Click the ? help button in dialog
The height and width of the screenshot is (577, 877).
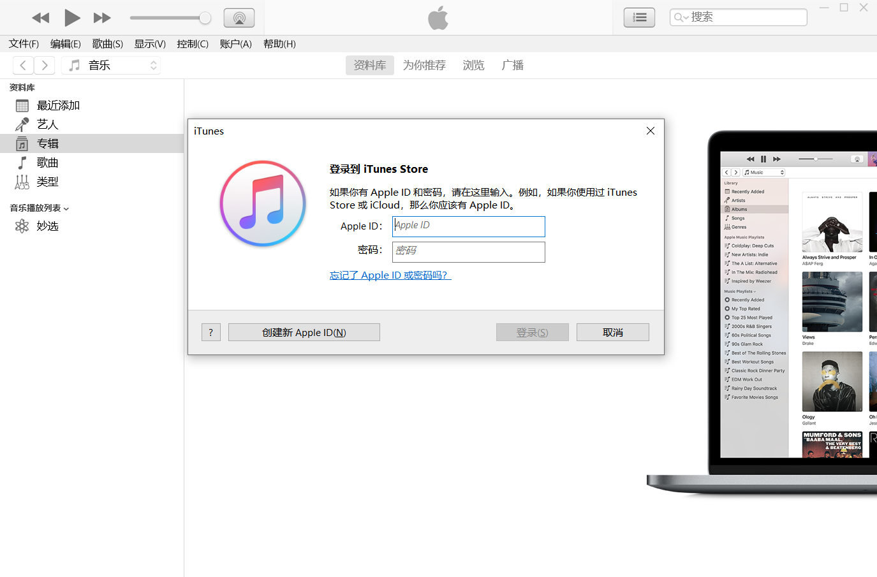(211, 332)
